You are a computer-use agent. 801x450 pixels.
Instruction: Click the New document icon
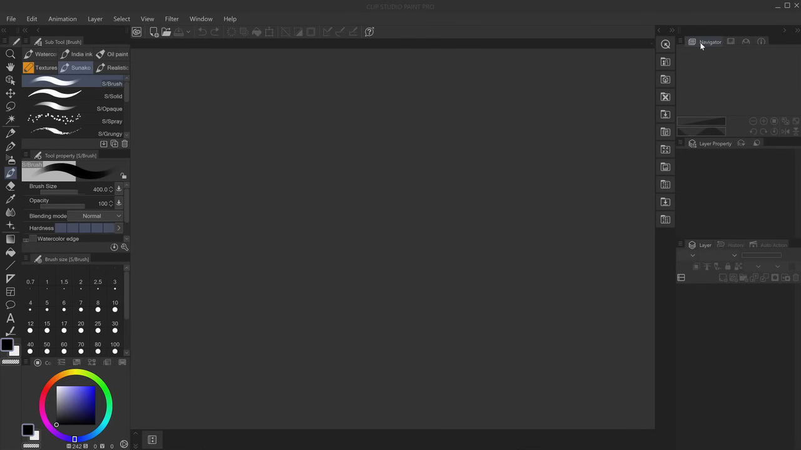click(x=153, y=32)
